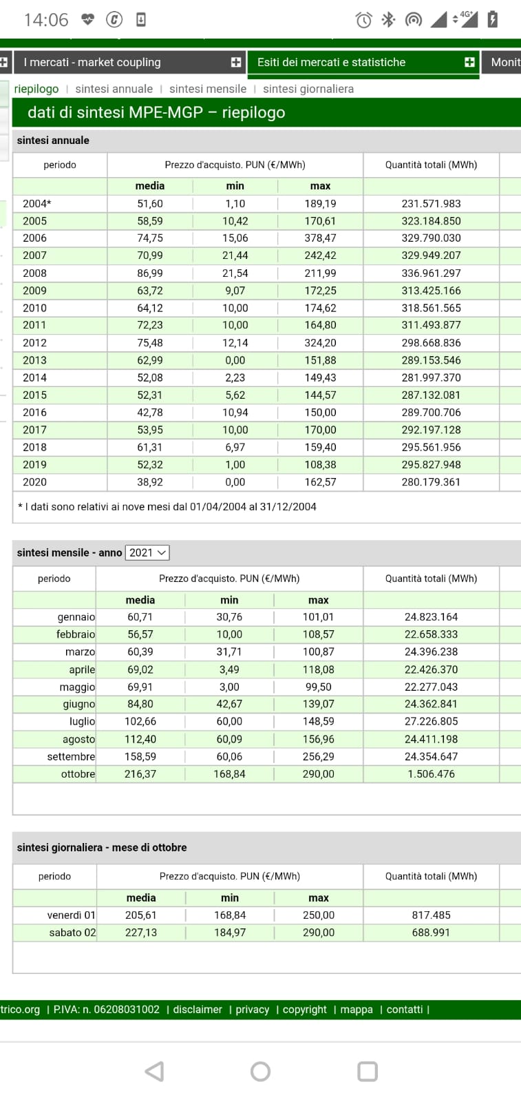Open the 'sintesi giornaliera' tab

[308, 89]
